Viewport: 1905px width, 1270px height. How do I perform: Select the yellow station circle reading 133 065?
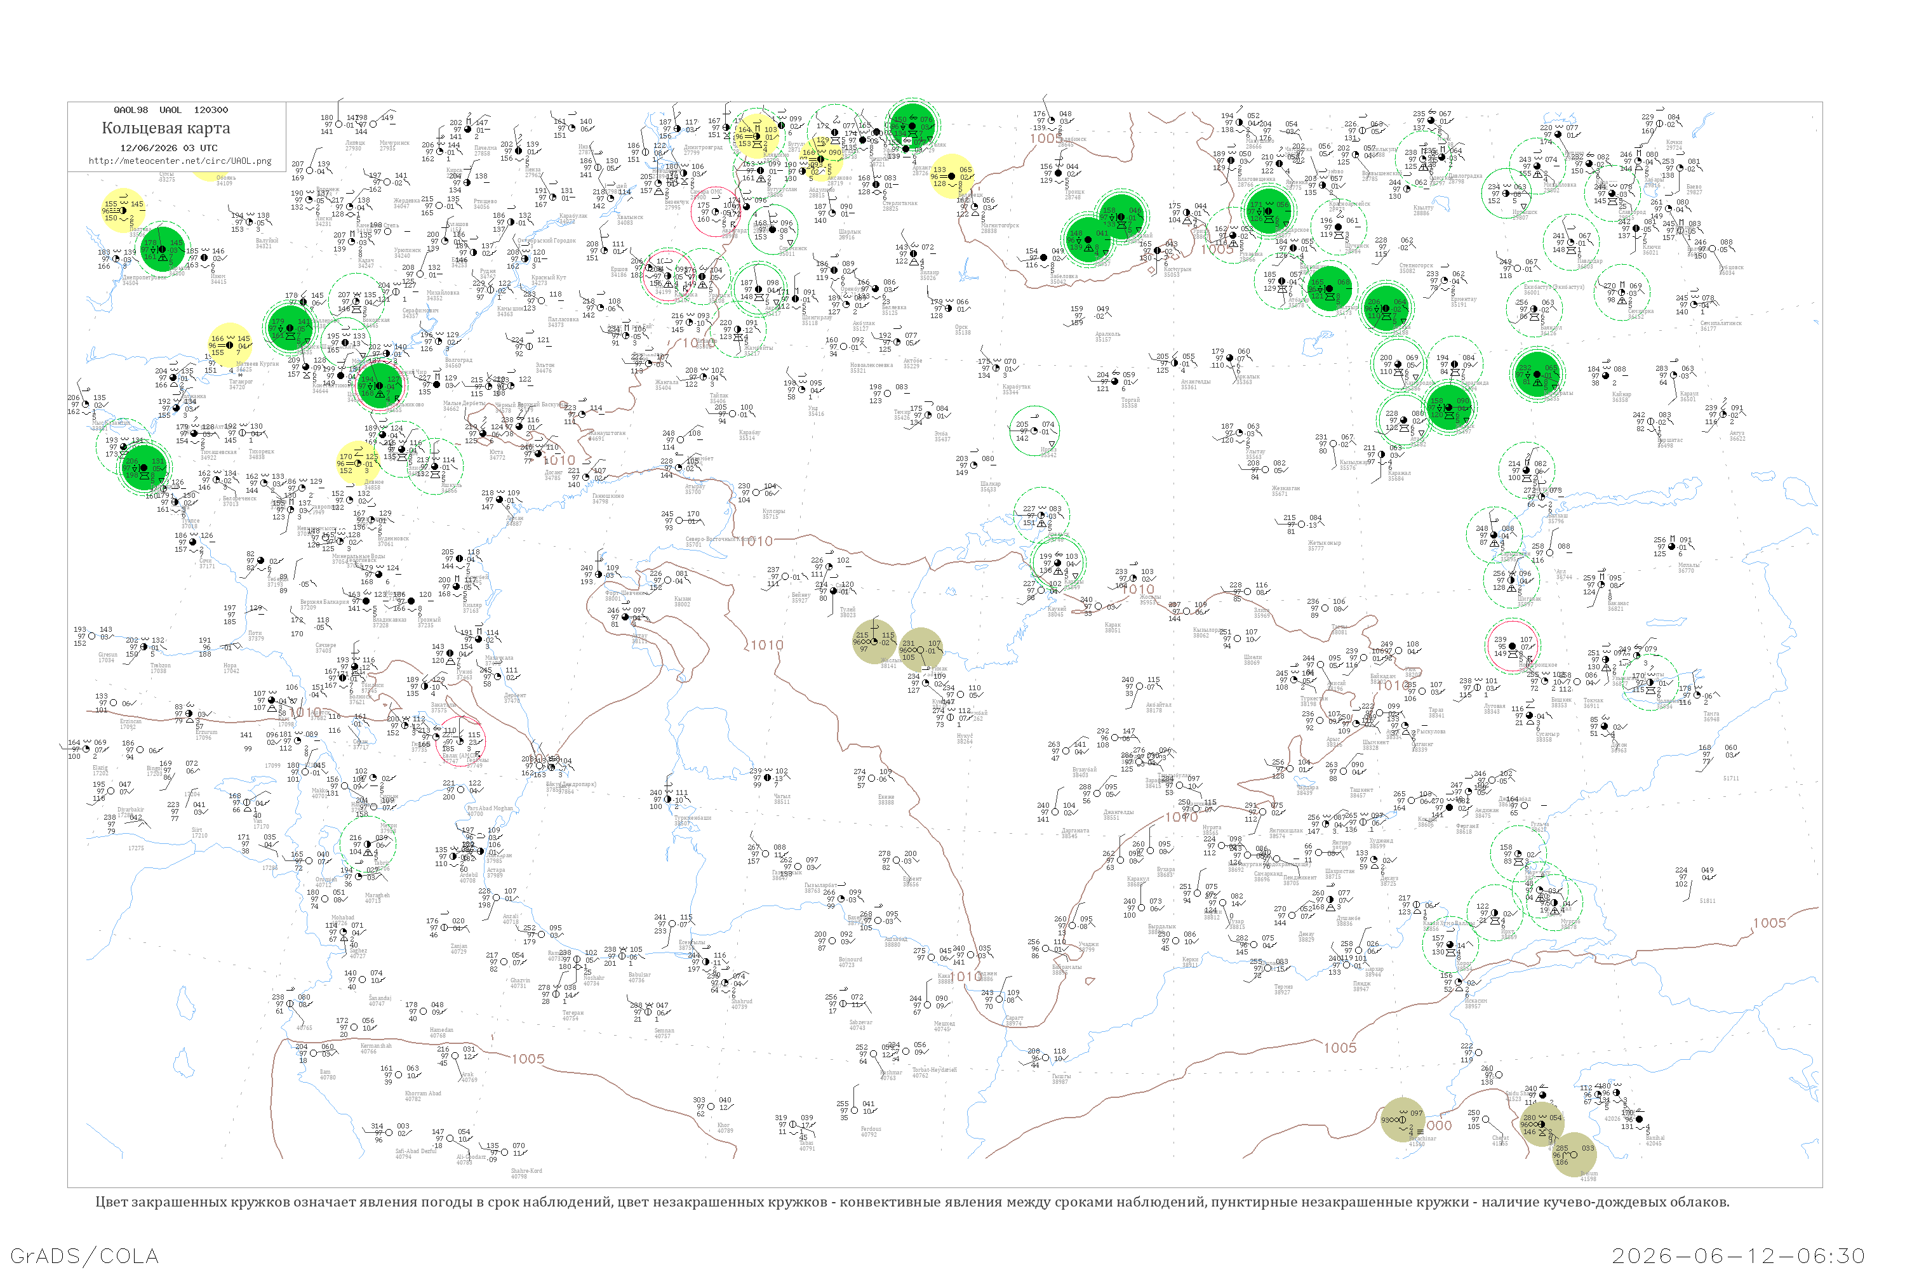click(x=952, y=176)
